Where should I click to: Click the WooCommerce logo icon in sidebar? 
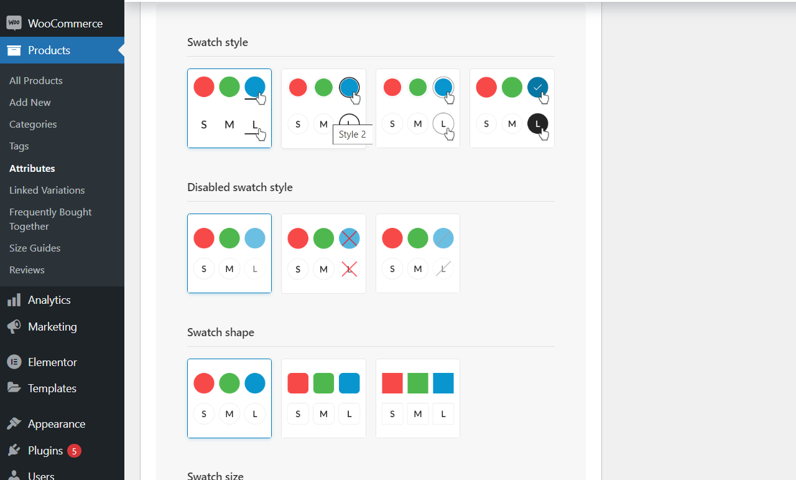pos(14,23)
